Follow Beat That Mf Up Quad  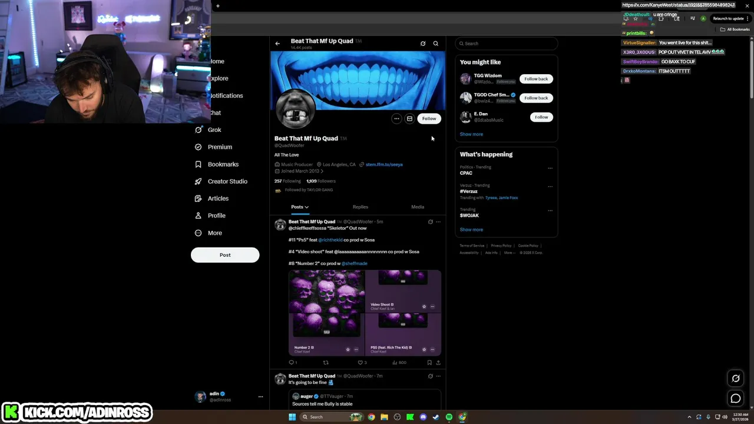(x=429, y=118)
